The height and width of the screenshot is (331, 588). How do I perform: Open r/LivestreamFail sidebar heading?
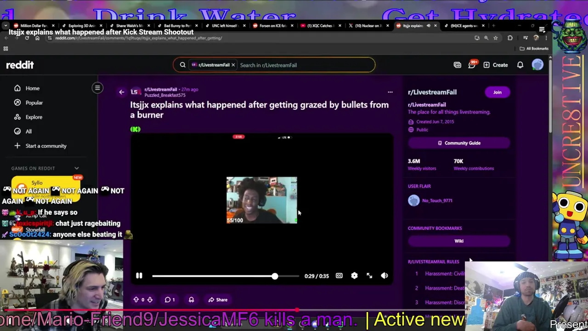point(432,92)
